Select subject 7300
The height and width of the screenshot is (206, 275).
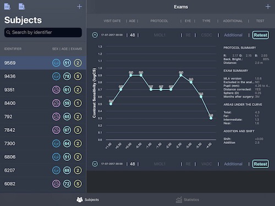[x=43, y=143]
